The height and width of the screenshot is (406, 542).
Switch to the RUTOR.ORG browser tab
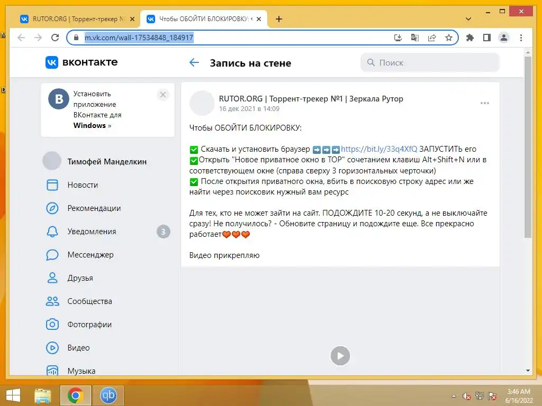click(78, 19)
